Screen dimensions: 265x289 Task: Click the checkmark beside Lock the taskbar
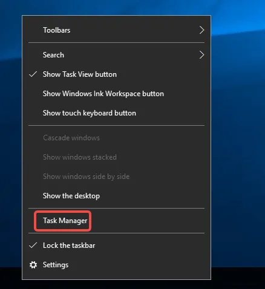(x=33, y=245)
